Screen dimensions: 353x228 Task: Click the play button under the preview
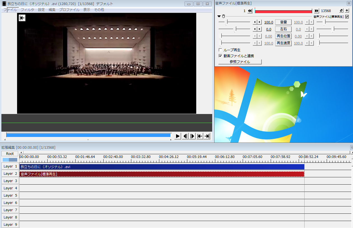click(178, 136)
